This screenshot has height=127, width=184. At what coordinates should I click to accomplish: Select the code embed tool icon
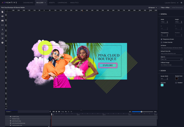tap(2, 25)
